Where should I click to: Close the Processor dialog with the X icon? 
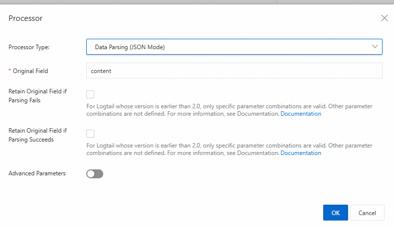click(x=384, y=18)
